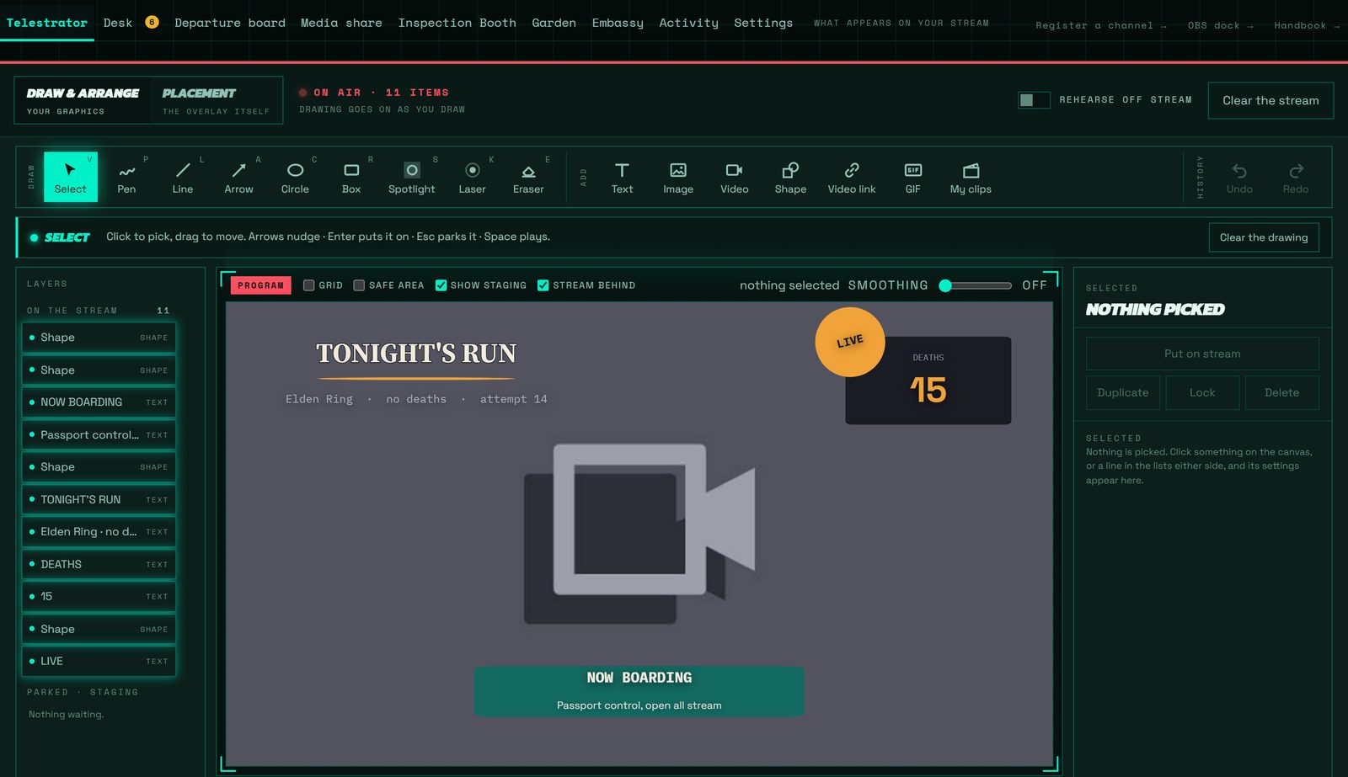Click the Redo history button
Viewport: 1348px width, 777px height.
[x=1296, y=178]
